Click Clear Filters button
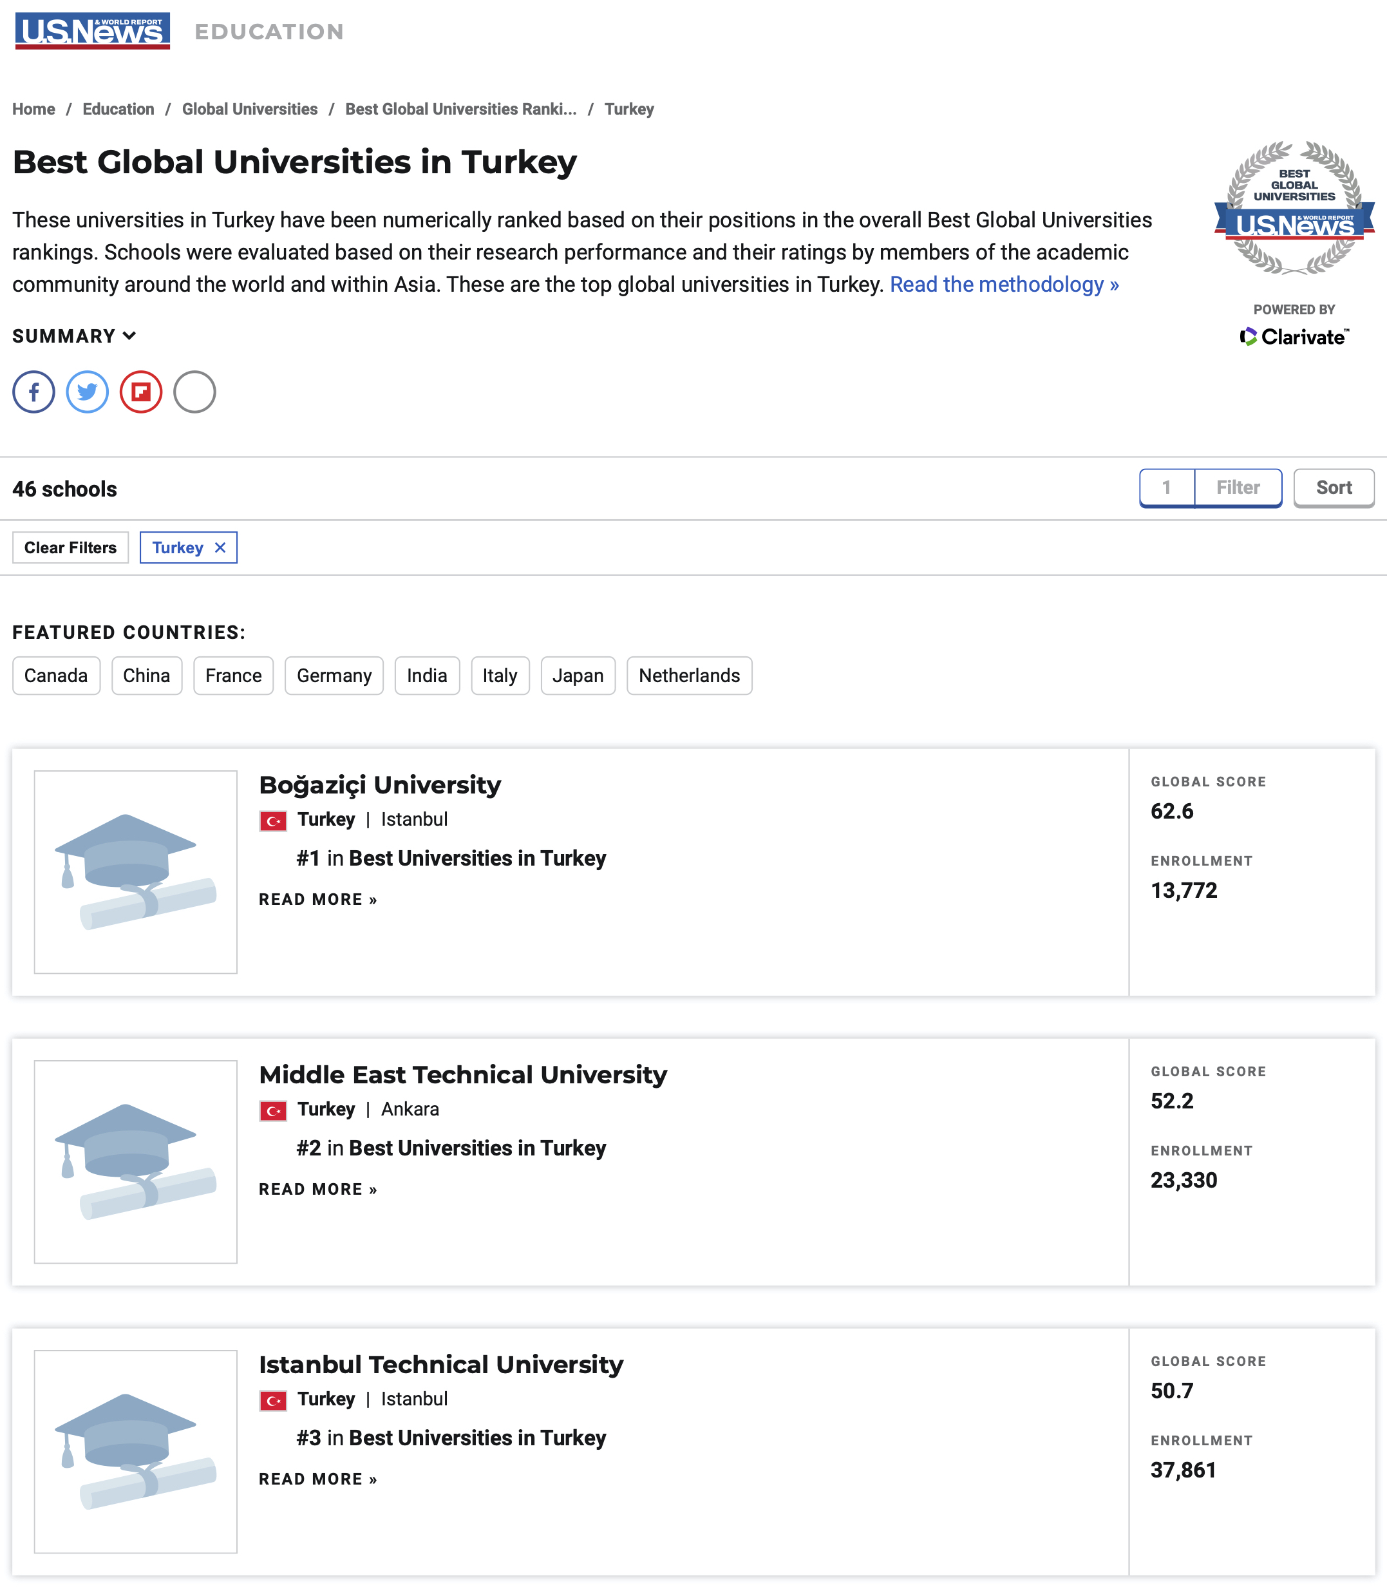 (x=70, y=547)
